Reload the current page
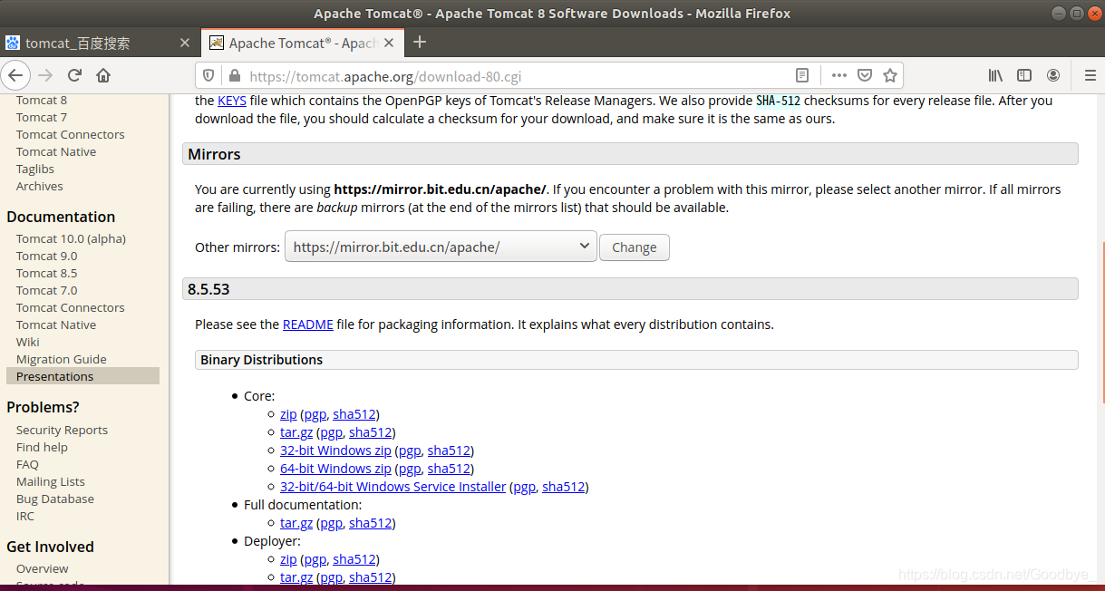 pyautogui.click(x=74, y=75)
